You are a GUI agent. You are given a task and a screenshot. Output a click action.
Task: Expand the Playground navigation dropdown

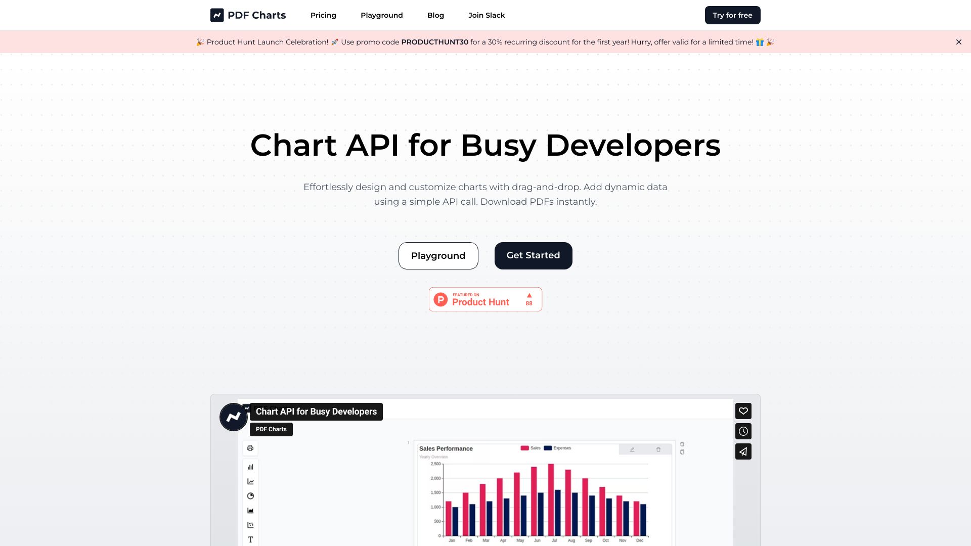point(381,15)
